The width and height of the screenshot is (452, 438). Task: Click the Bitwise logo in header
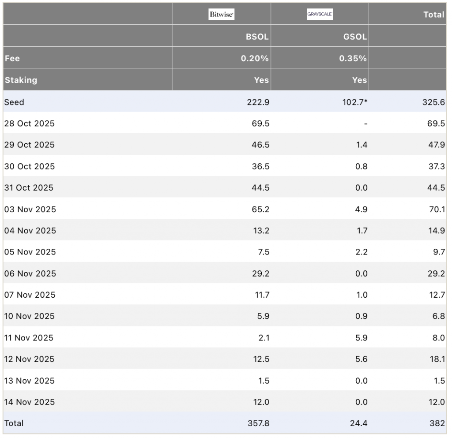[x=221, y=15]
